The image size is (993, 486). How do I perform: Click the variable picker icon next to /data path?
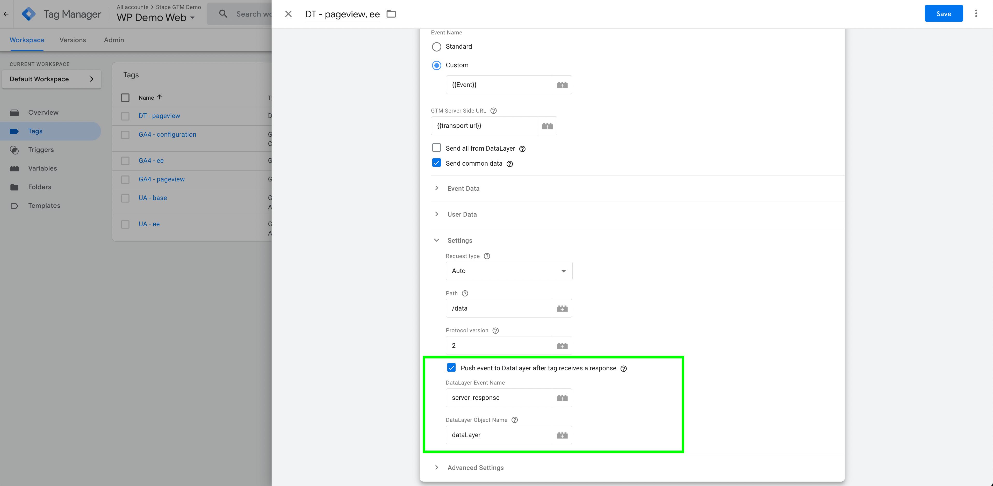point(562,308)
